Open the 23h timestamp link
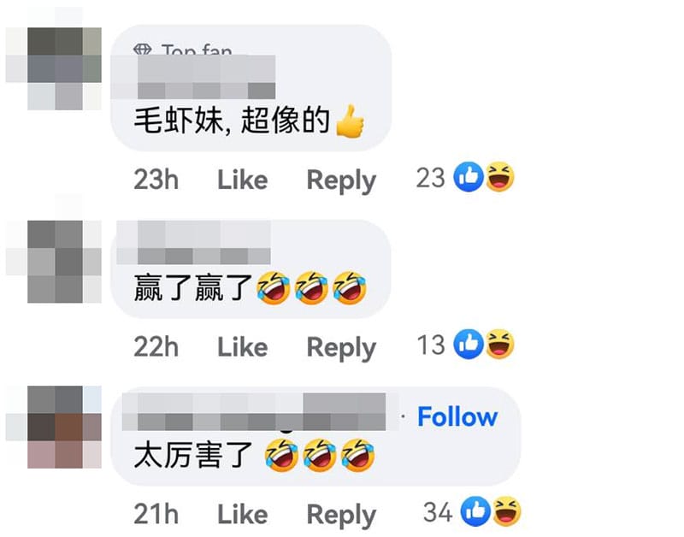 click(156, 180)
